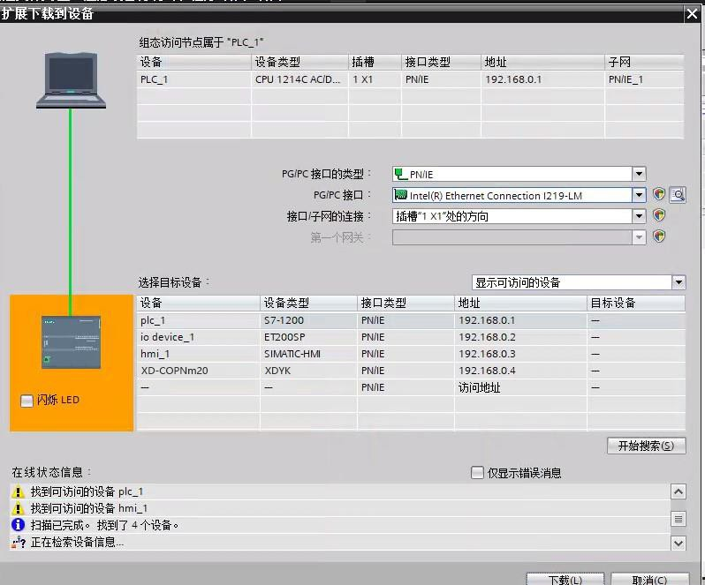Click the laptop PG/PC computer icon

[71, 80]
